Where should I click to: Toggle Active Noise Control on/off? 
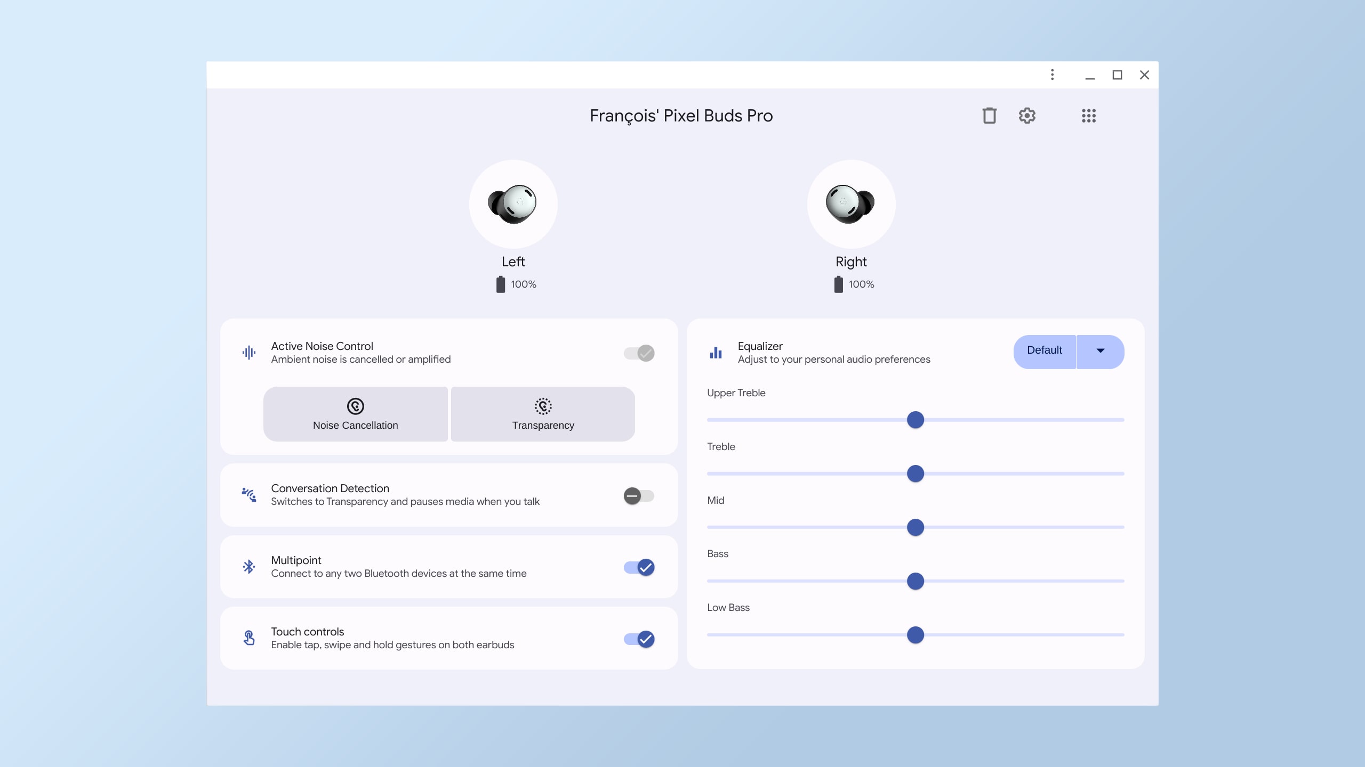pos(638,353)
